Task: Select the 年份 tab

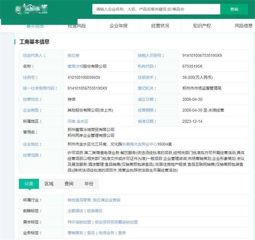Action: [x=89, y=184]
